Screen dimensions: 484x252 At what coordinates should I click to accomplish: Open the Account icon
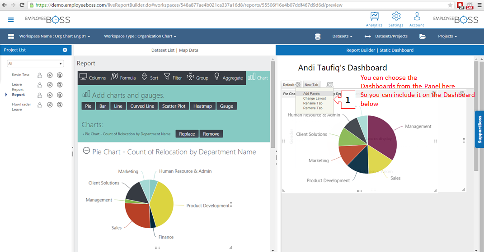coord(417,19)
